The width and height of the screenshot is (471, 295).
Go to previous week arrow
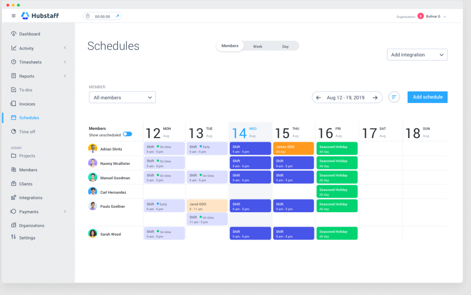318,97
